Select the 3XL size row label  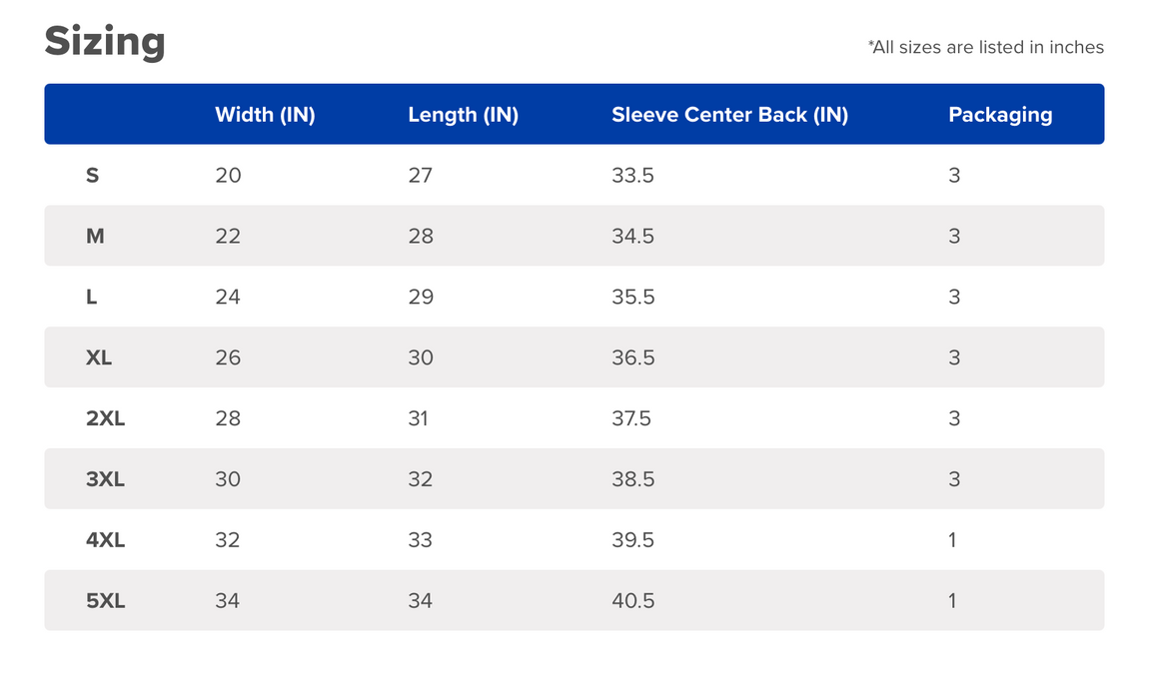click(105, 479)
